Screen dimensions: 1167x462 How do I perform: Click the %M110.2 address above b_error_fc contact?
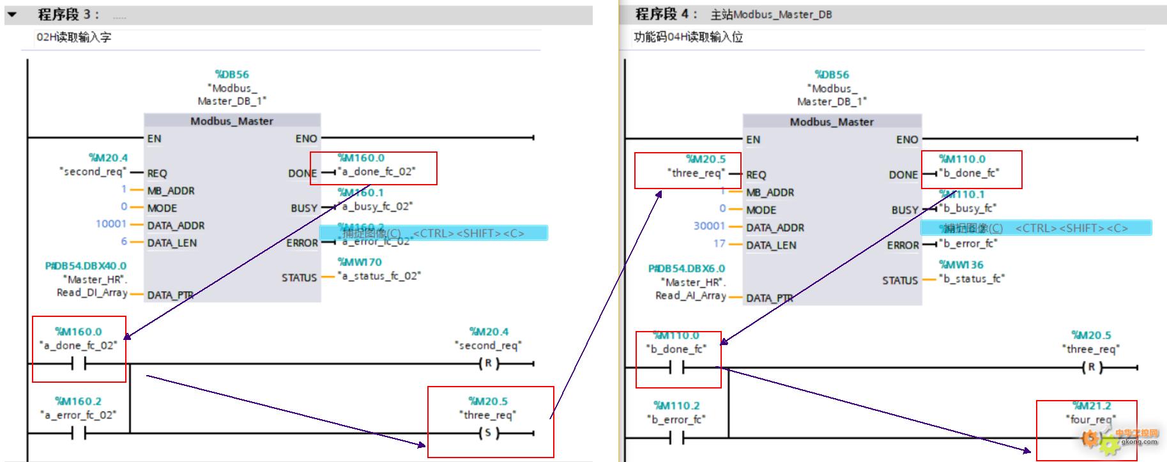[x=676, y=405]
